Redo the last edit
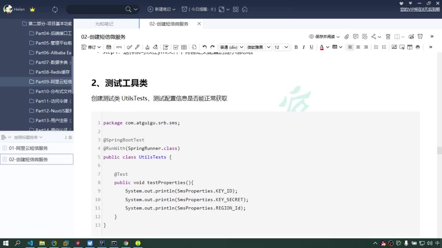Viewport: 442px width, 248px height. click(212, 47)
